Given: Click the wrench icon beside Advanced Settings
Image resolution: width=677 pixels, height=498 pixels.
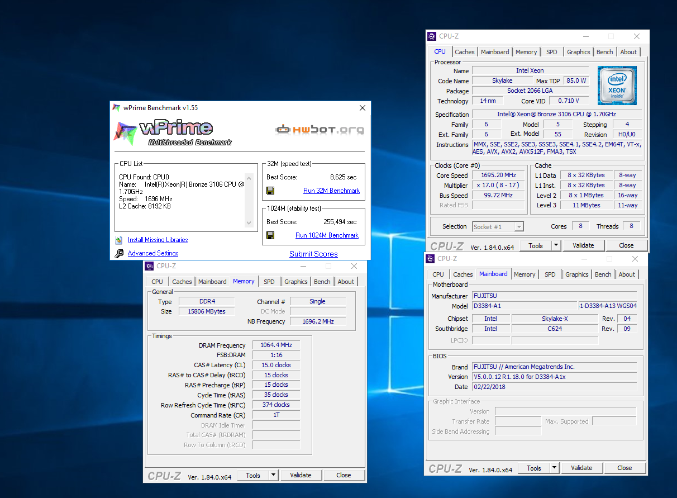Looking at the screenshot, I should 119,254.
